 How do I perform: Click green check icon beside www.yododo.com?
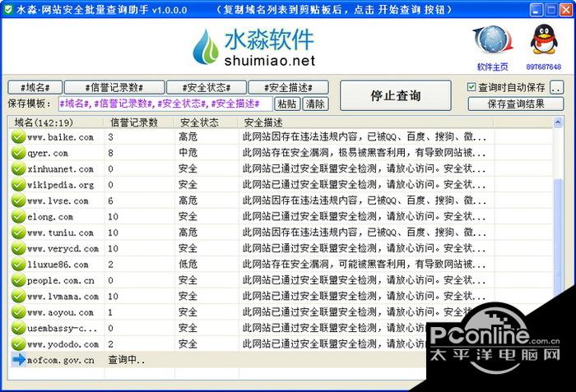18,344
